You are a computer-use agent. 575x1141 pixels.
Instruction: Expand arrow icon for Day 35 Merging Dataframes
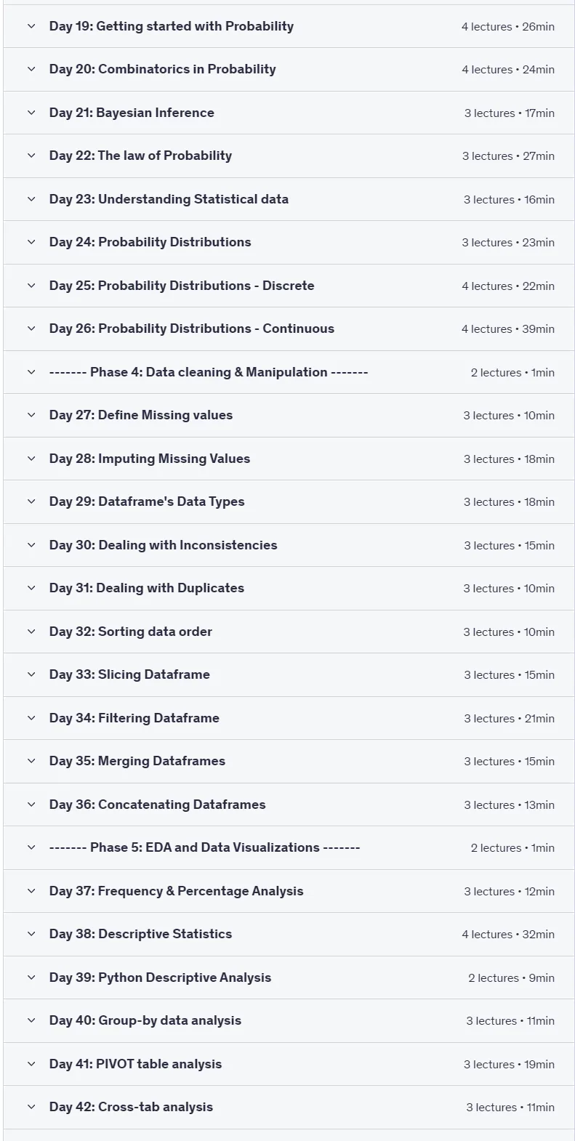[x=31, y=761]
